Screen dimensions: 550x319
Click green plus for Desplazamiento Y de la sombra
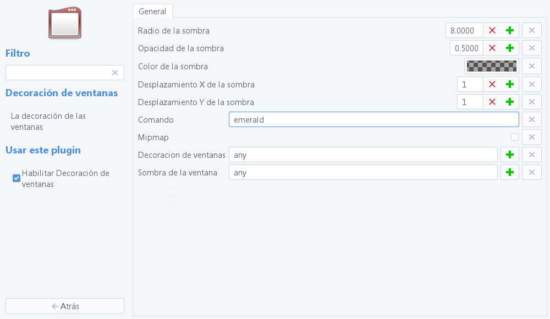tap(510, 102)
